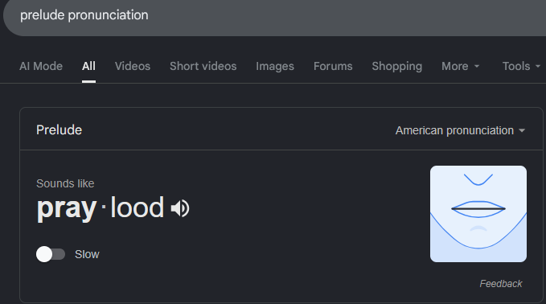This screenshot has height=304, width=546.
Task: Open the American pronunciation dropdown
Action: (460, 130)
